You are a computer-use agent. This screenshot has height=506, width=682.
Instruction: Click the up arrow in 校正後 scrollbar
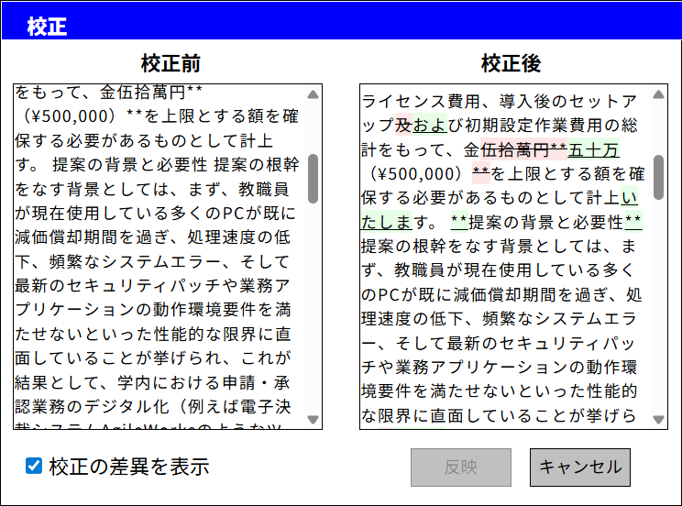coord(657,94)
